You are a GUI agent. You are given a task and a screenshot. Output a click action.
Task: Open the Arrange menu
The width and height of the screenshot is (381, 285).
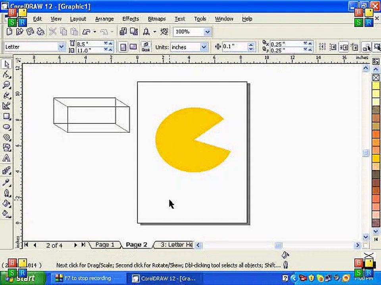(104, 19)
